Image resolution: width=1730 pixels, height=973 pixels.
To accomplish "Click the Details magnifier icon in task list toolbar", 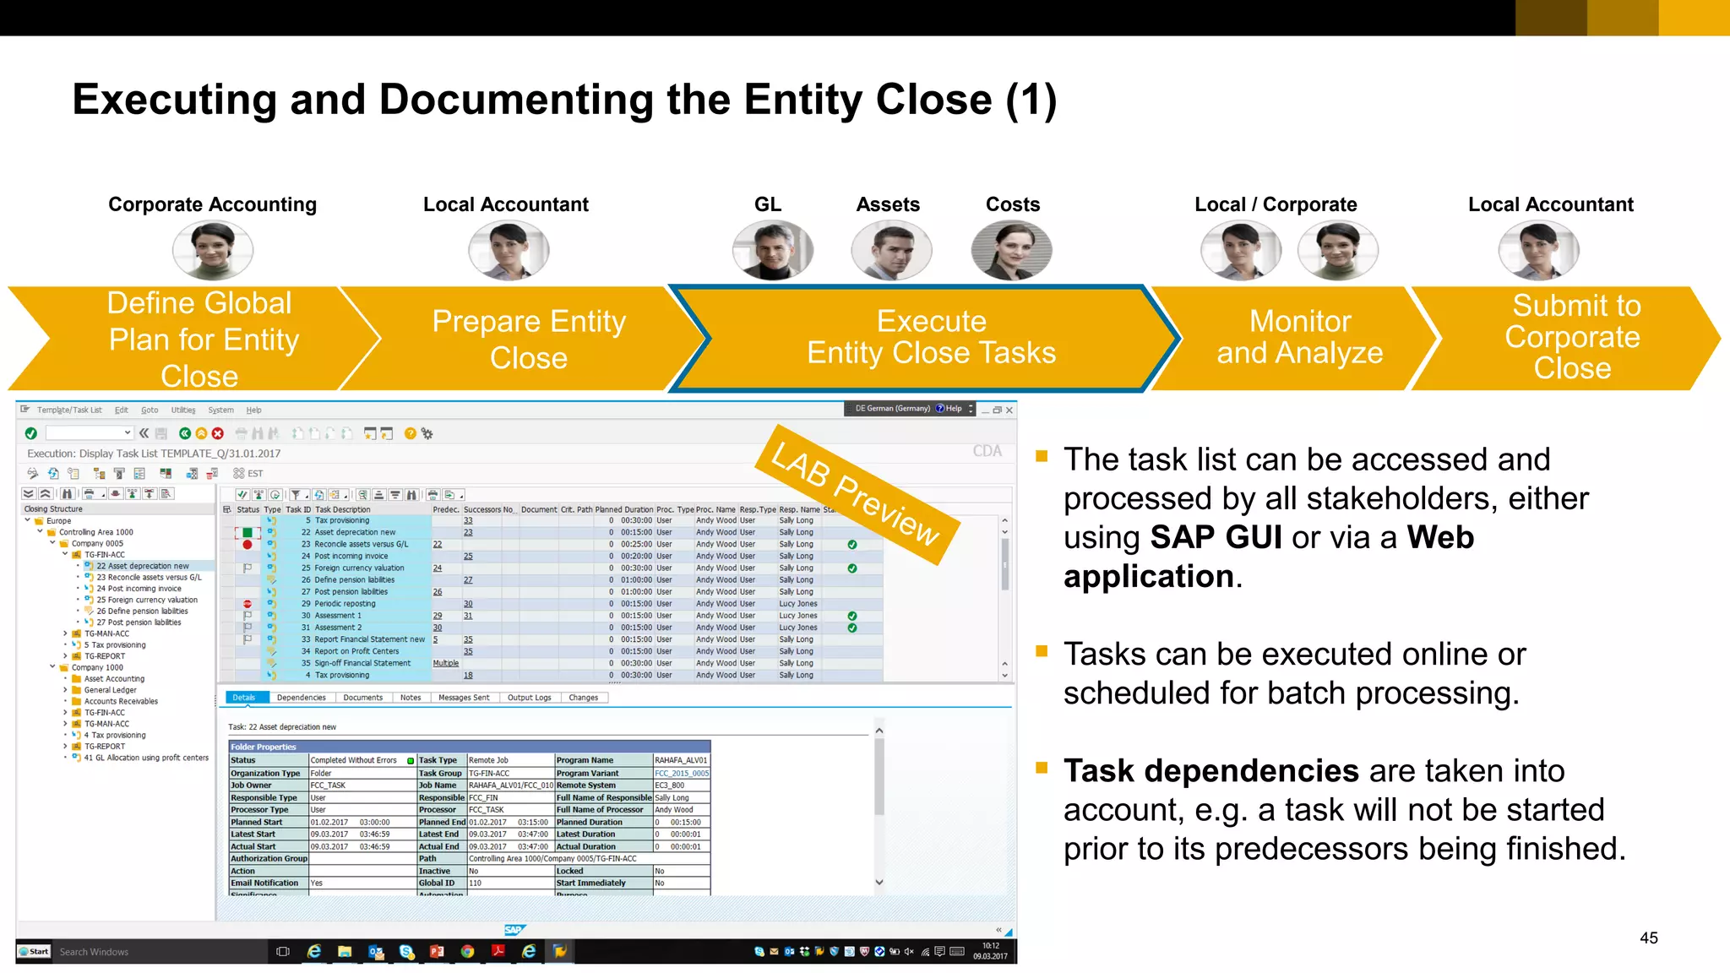I will click(x=362, y=495).
